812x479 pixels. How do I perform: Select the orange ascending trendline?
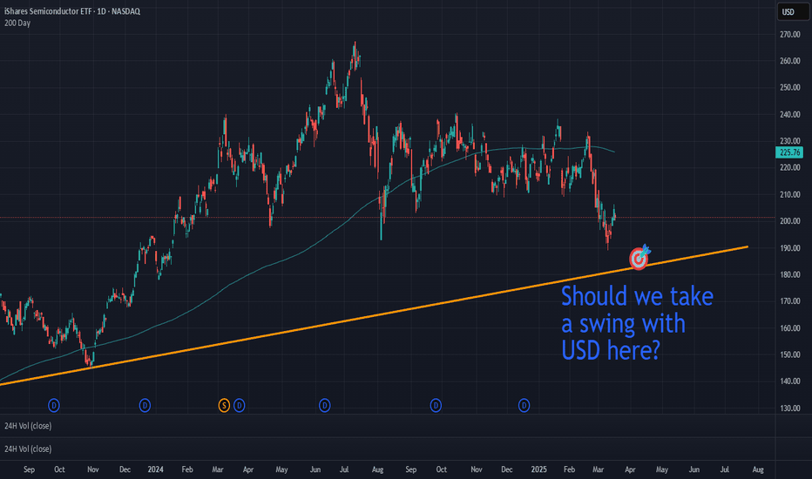click(373, 315)
